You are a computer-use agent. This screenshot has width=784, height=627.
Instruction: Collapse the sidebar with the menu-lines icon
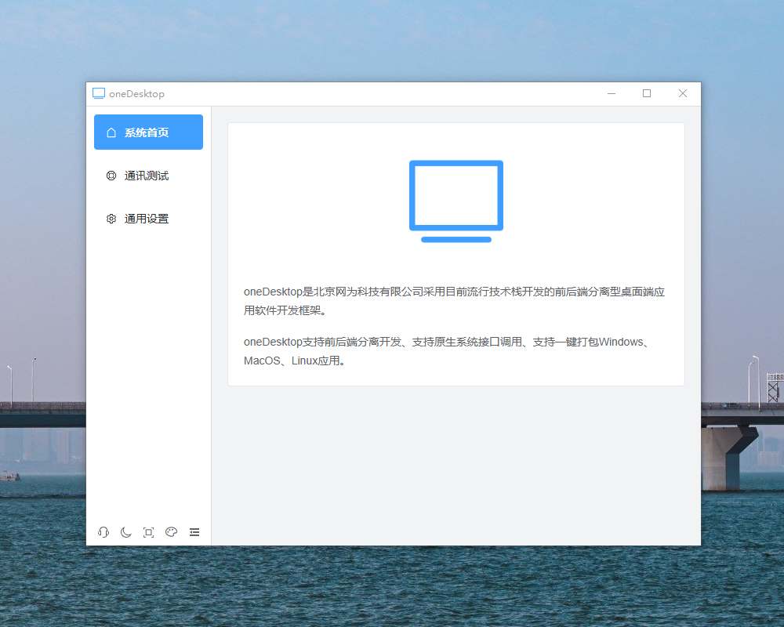pyautogui.click(x=194, y=532)
